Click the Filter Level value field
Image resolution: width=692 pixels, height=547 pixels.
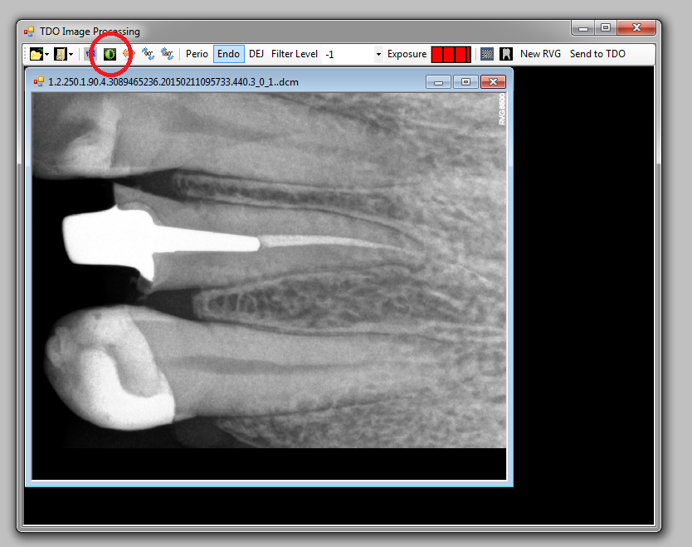347,54
